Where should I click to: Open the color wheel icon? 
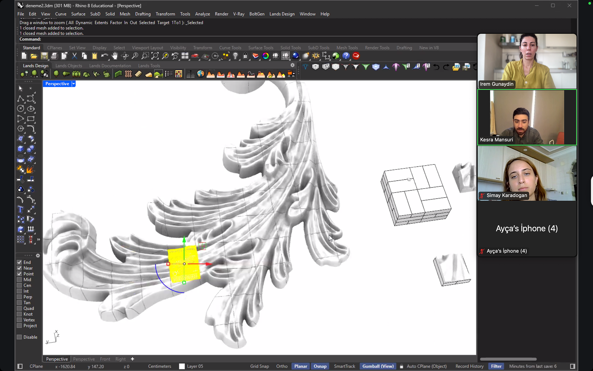[265, 56]
